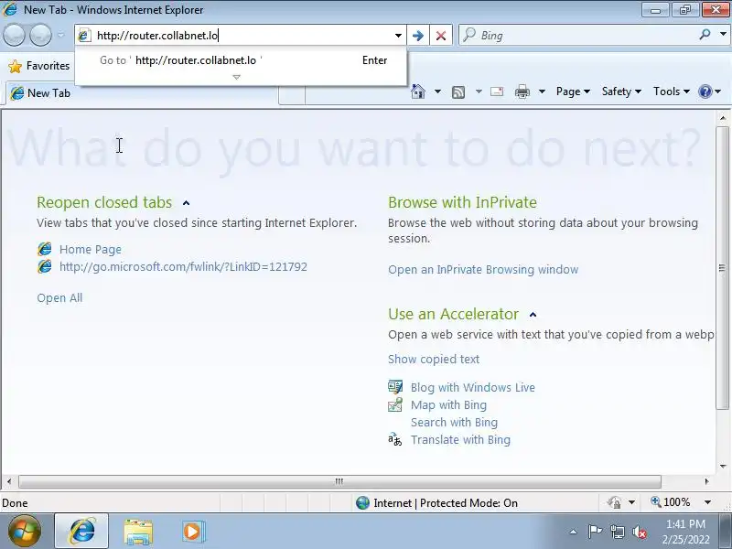Select the Go to router.collabnet.lo suggestion
This screenshot has height=549, width=732.
click(x=241, y=60)
